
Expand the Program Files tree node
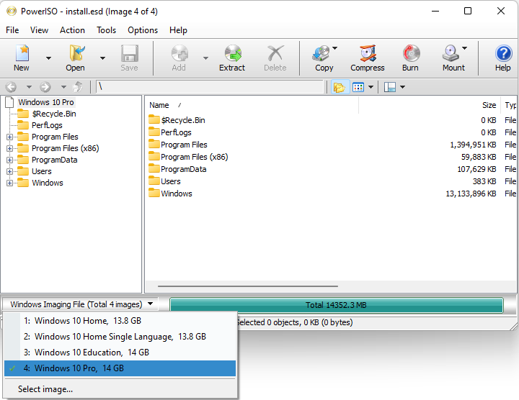[10, 137]
